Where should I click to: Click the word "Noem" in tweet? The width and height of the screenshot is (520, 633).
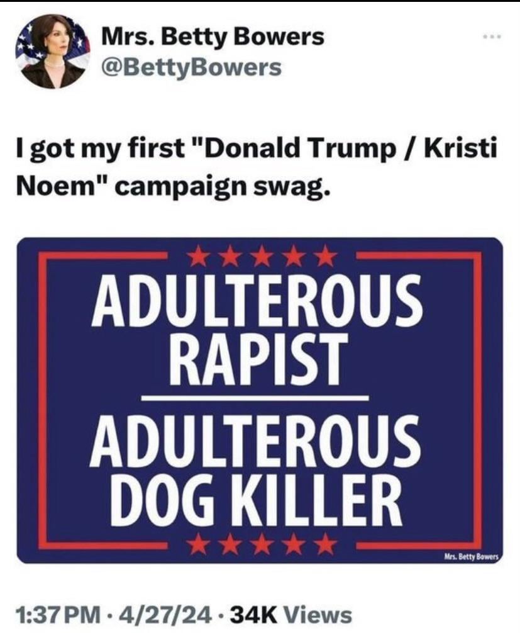coord(57,186)
